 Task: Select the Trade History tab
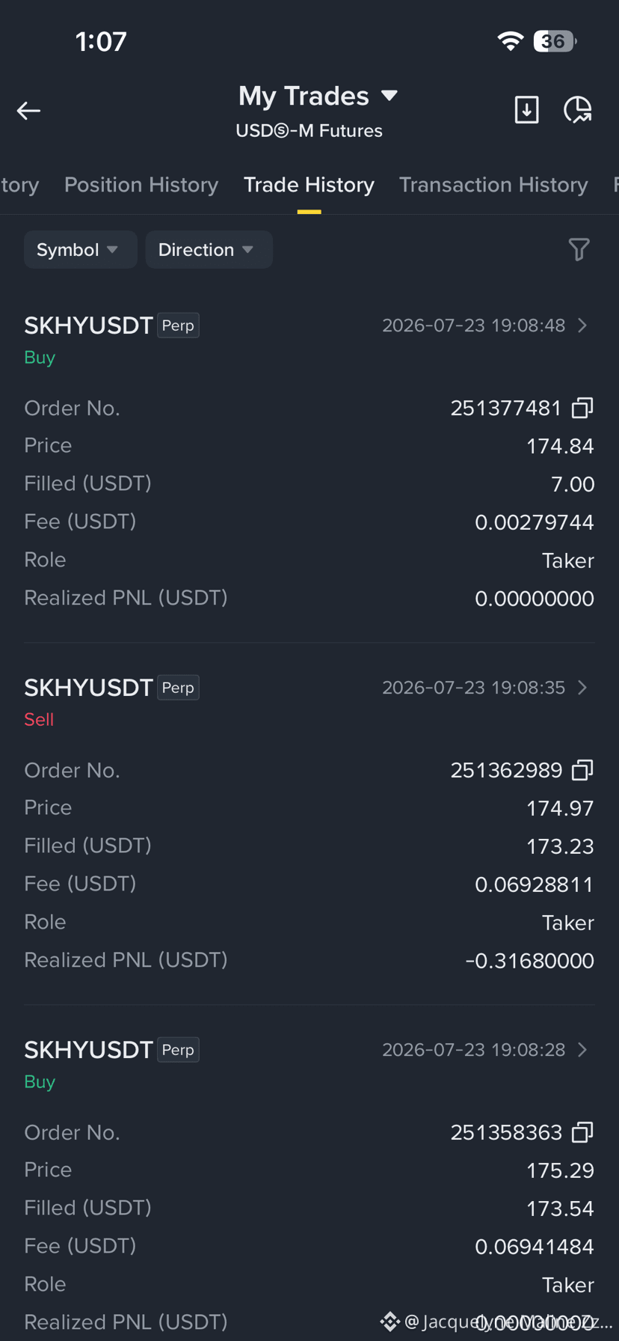[309, 185]
